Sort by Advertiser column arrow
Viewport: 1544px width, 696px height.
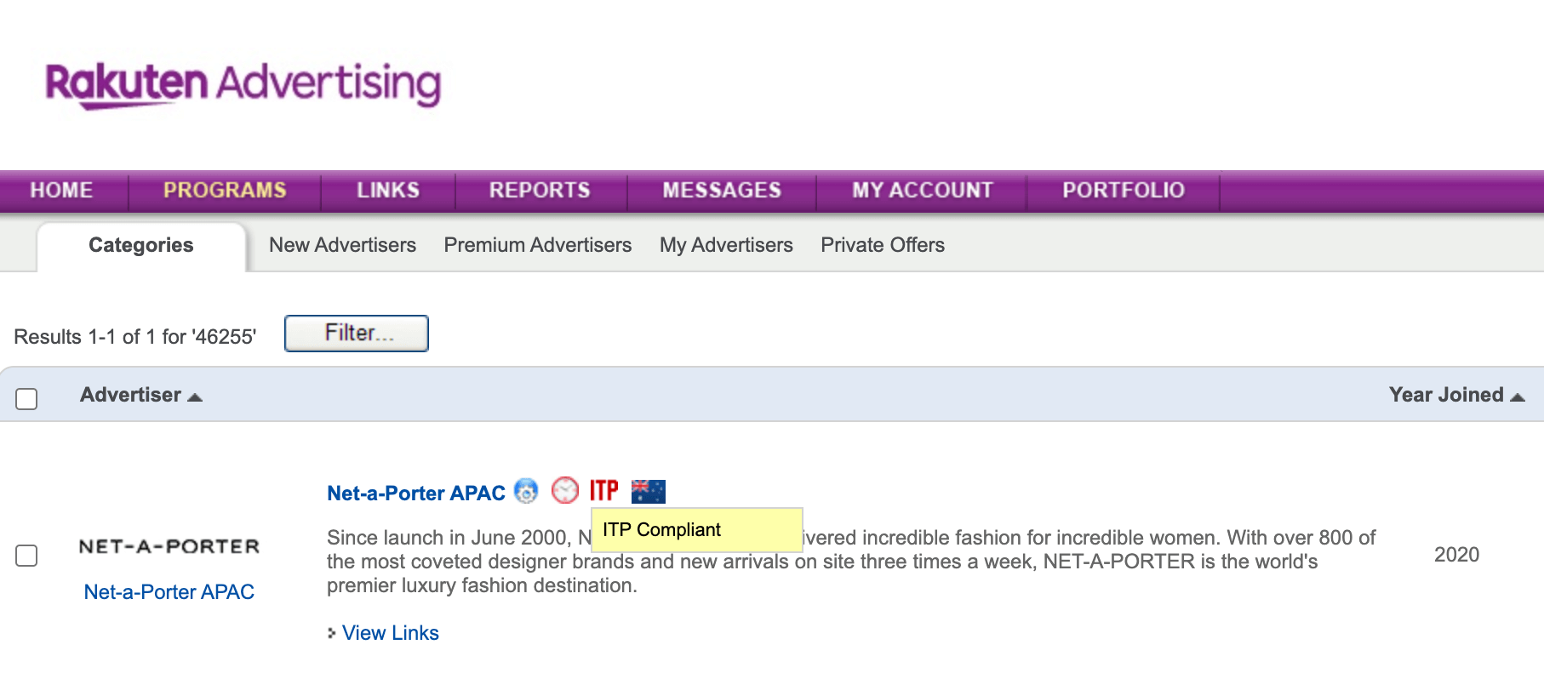195,396
